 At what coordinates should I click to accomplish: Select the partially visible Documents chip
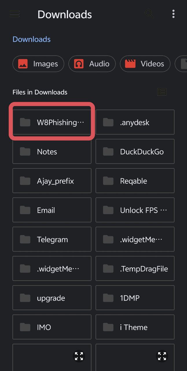tap(181, 64)
